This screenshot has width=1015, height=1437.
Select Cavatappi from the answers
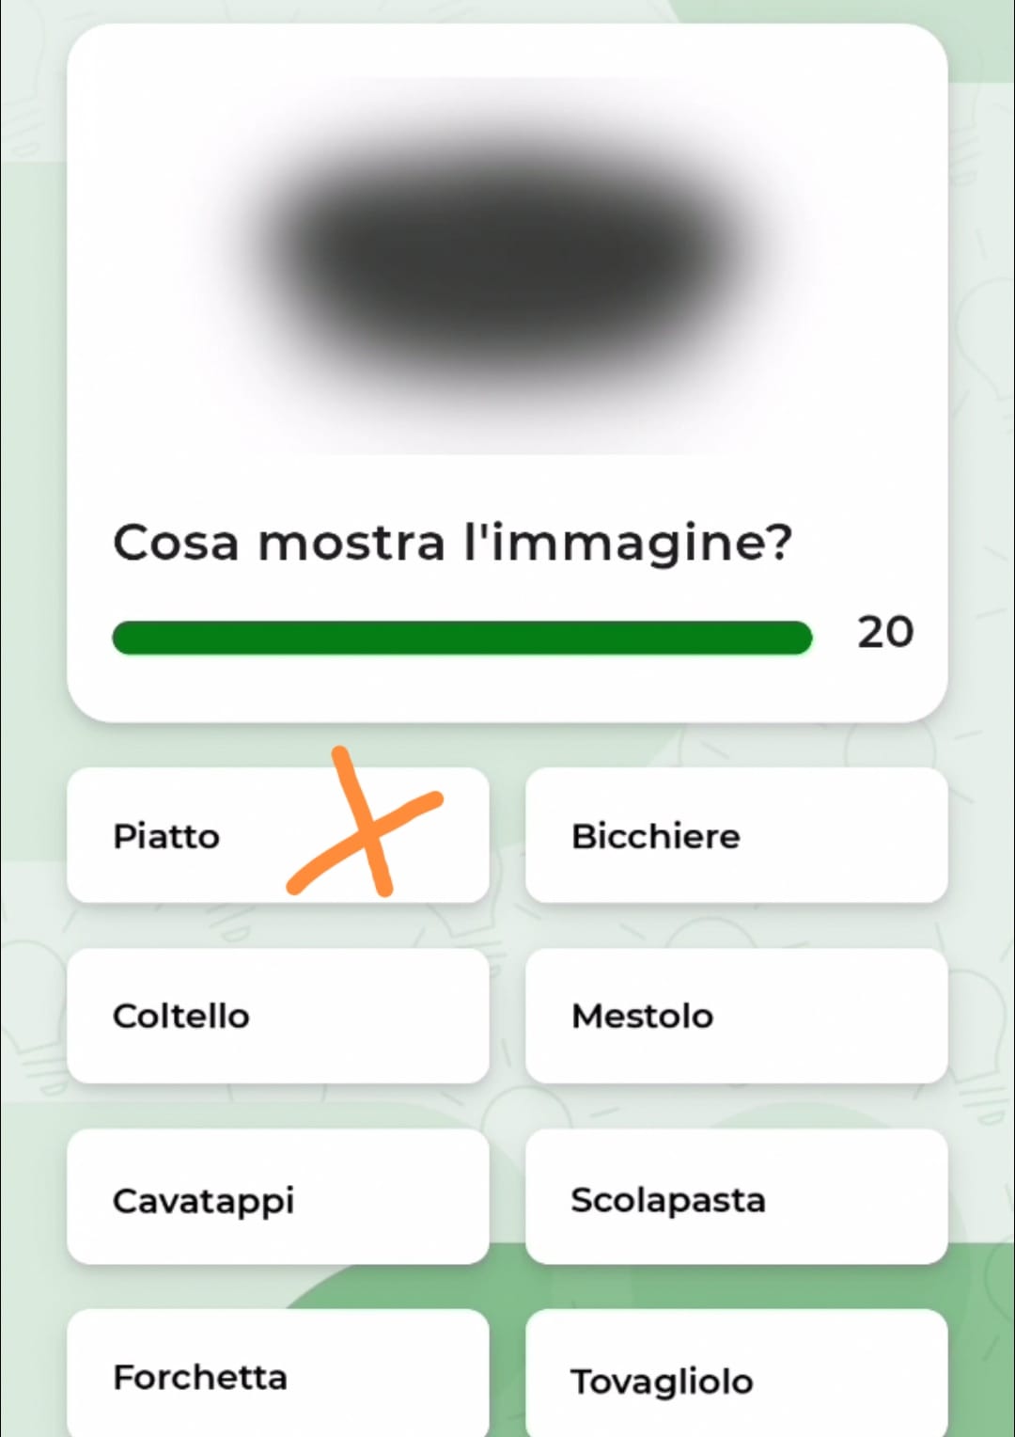click(x=277, y=1198)
